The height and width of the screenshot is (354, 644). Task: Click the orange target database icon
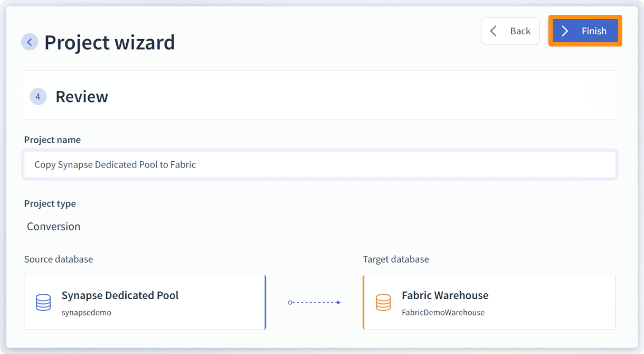(383, 302)
